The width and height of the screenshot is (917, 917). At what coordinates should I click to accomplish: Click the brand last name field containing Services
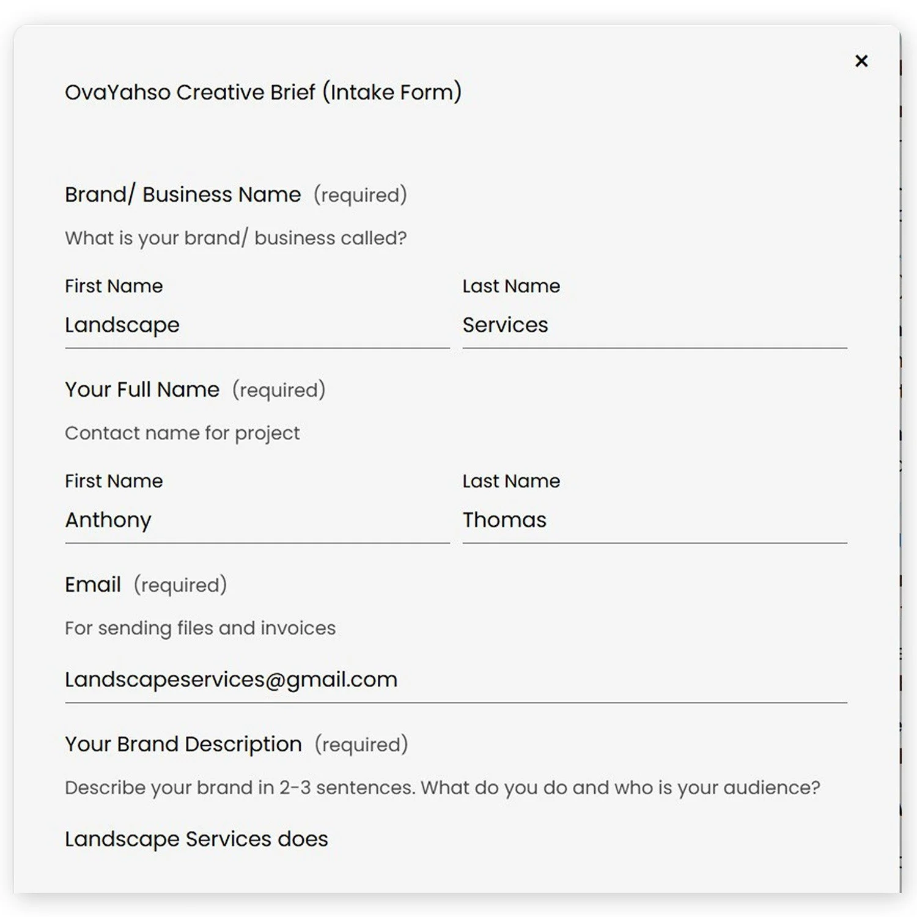pyautogui.click(x=655, y=326)
